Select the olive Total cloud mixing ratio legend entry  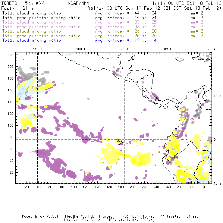point(32,31)
